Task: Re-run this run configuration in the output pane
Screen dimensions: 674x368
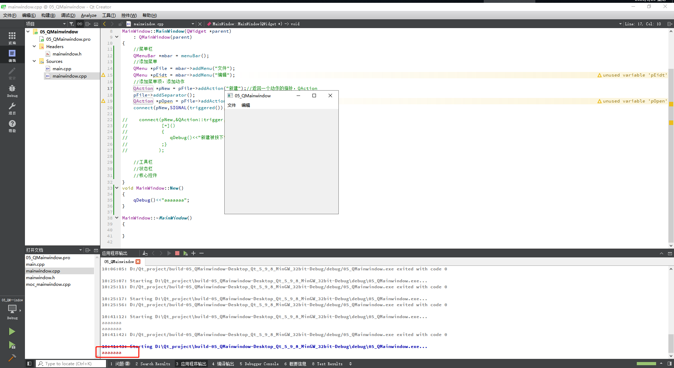Action: pyautogui.click(x=169, y=253)
